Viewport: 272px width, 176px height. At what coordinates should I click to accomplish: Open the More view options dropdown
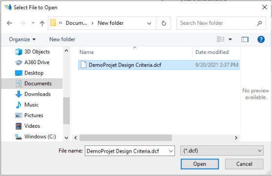point(230,39)
